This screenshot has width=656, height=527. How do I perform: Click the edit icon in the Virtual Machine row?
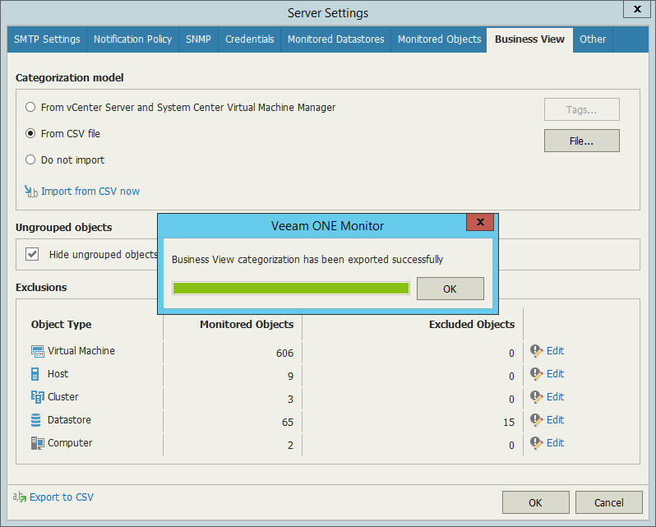pos(537,351)
